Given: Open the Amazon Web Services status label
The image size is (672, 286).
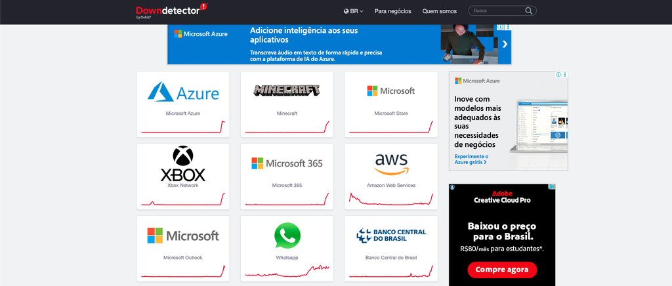Looking at the screenshot, I should click(x=391, y=186).
